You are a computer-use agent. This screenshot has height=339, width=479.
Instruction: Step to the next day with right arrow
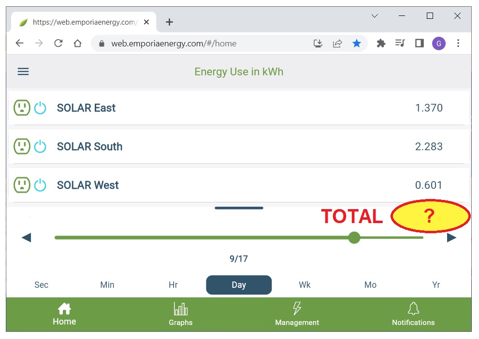tap(451, 238)
